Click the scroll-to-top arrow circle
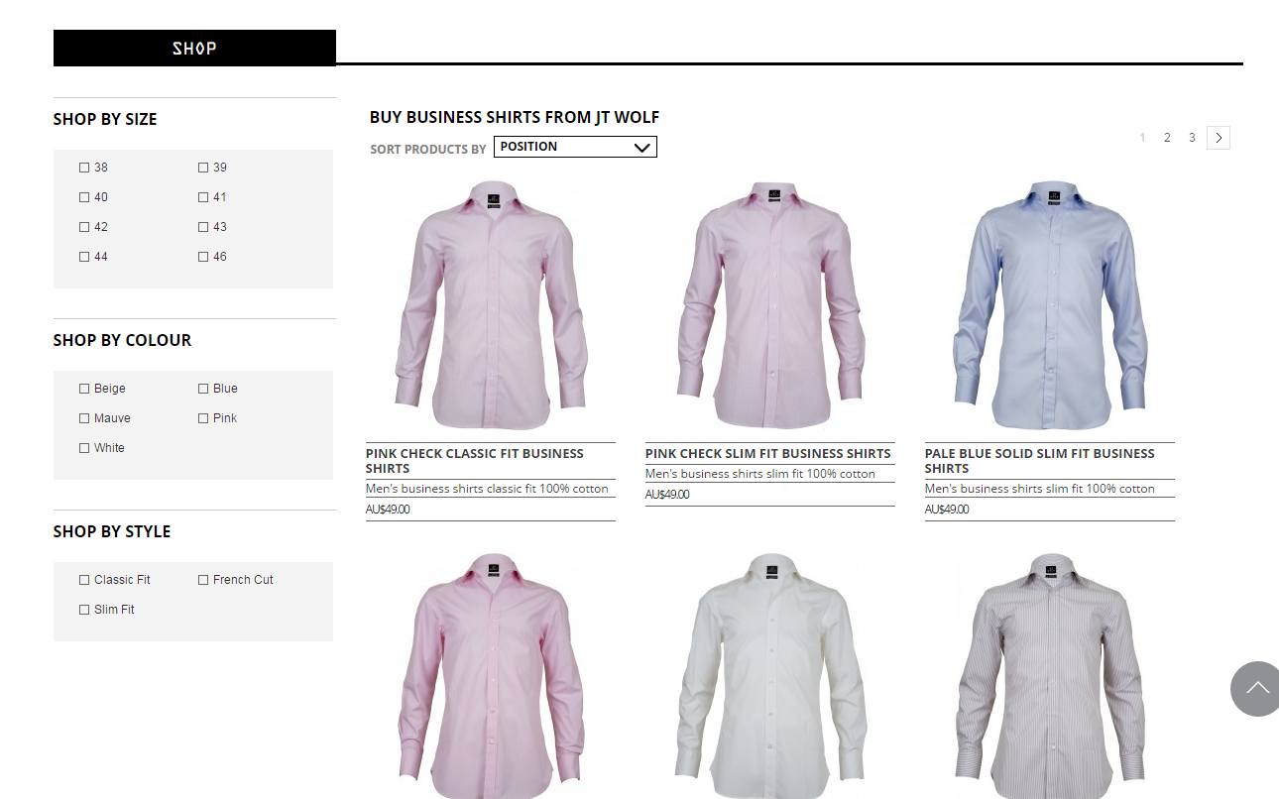The image size is (1279, 799). click(x=1256, y=688)
